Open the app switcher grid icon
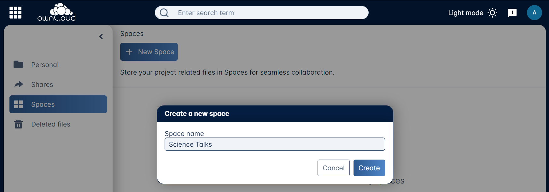This screenshot has width=549, height=192. tap(15, 12)
